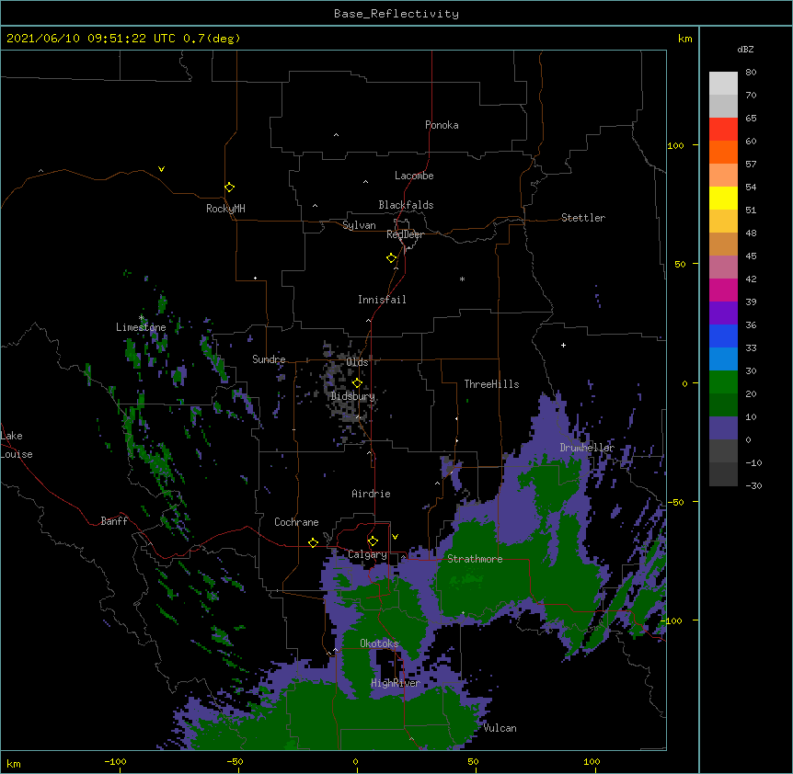Click the Blackfalds city label
793x774 pixels.
(406, 205)
